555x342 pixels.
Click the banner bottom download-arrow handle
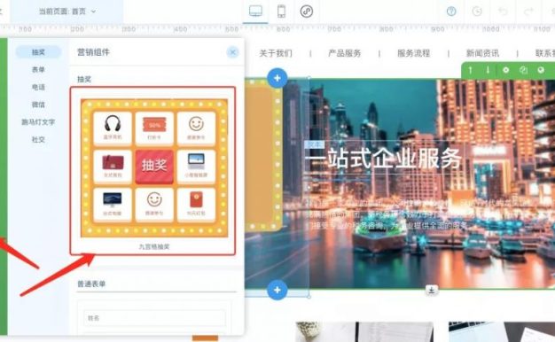431,290
